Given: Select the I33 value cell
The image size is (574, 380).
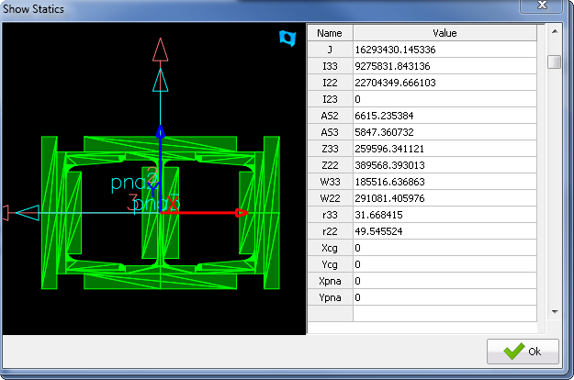Looking at the screenshot, I should pyautogui.click(x=445, y=65).
